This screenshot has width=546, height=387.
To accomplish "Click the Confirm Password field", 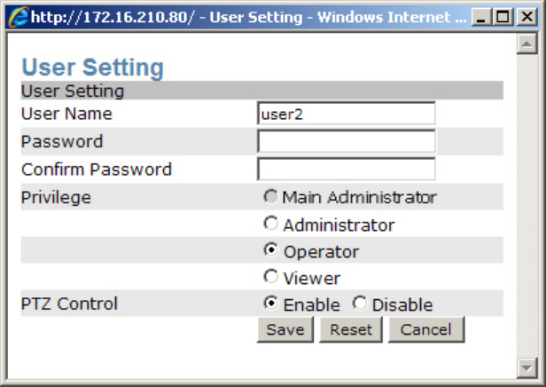I will [x=346, y=170].
